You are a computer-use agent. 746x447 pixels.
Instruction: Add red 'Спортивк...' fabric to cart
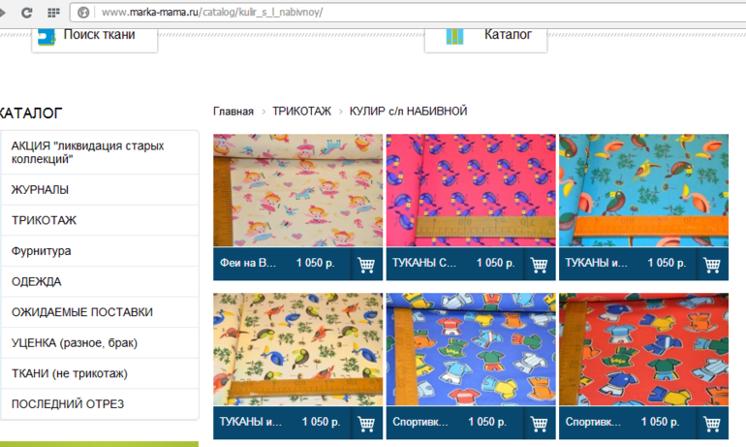click(x=712, y=423)
